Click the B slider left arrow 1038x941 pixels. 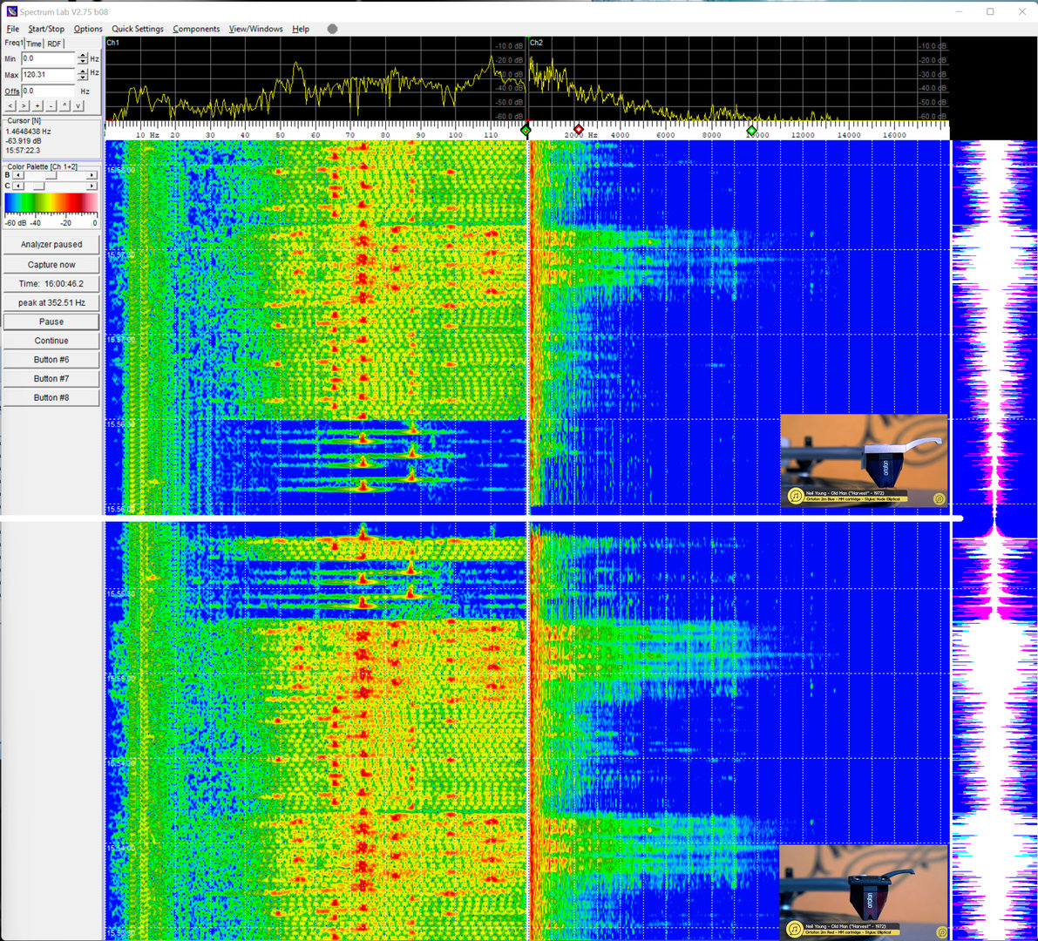[18, 175]
